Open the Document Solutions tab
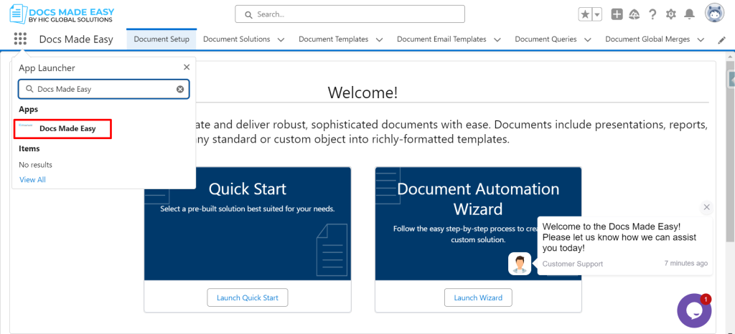Viewport: 735px width, 334px height. point(236,39)
